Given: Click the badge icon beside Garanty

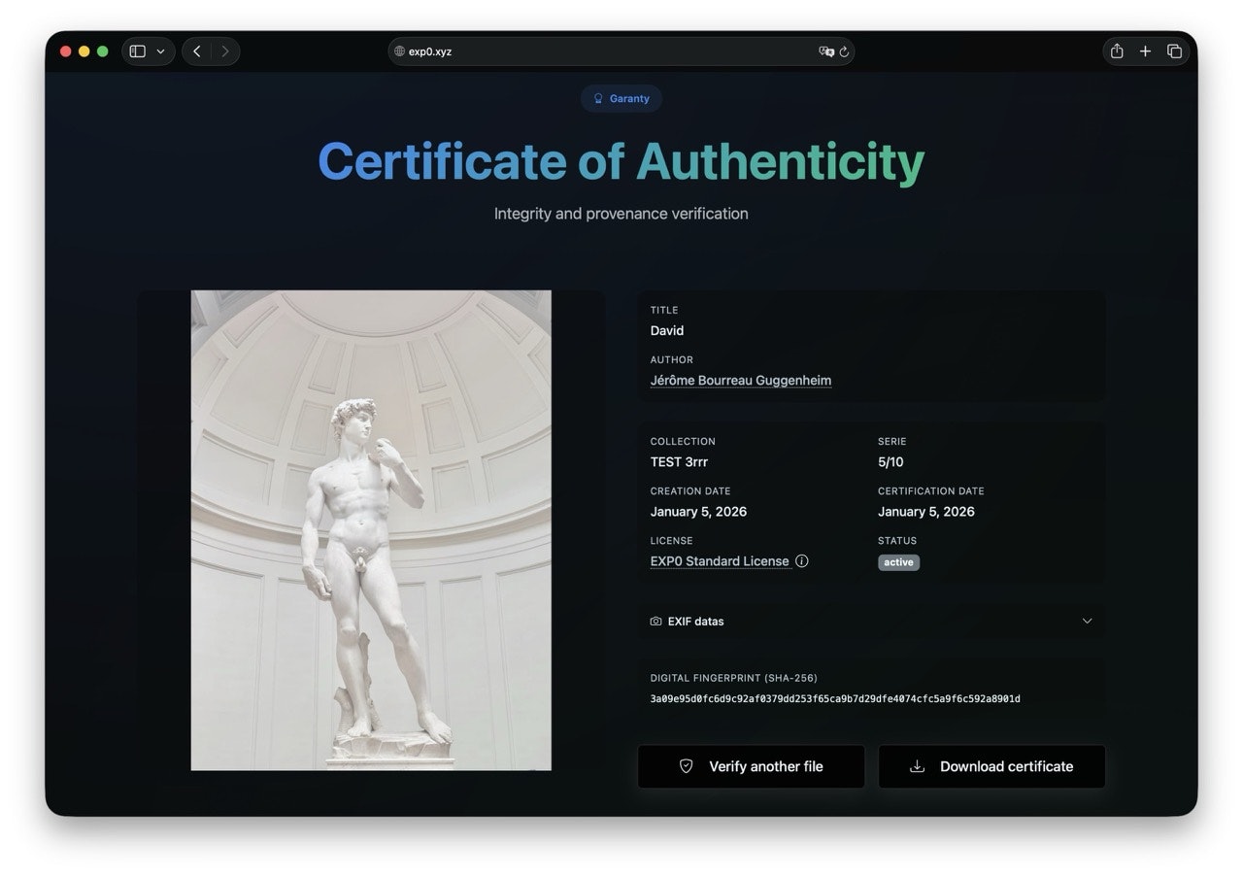Looking at the screenshot, I should pos(598,98).
